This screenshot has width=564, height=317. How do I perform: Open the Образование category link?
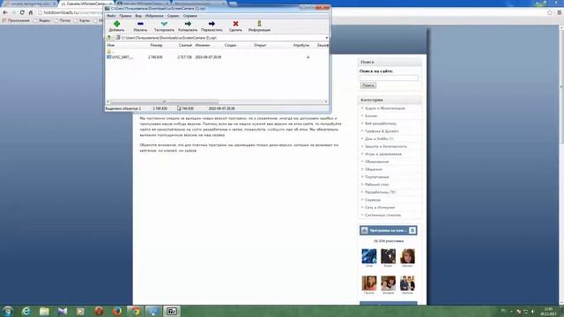[x=376, y=162]
